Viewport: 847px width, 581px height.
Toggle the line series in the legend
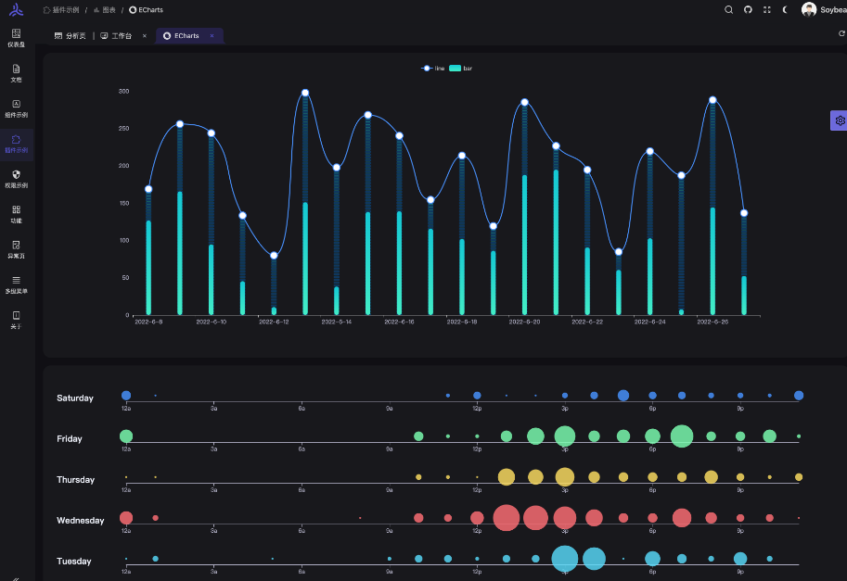(x=432, y=68)
